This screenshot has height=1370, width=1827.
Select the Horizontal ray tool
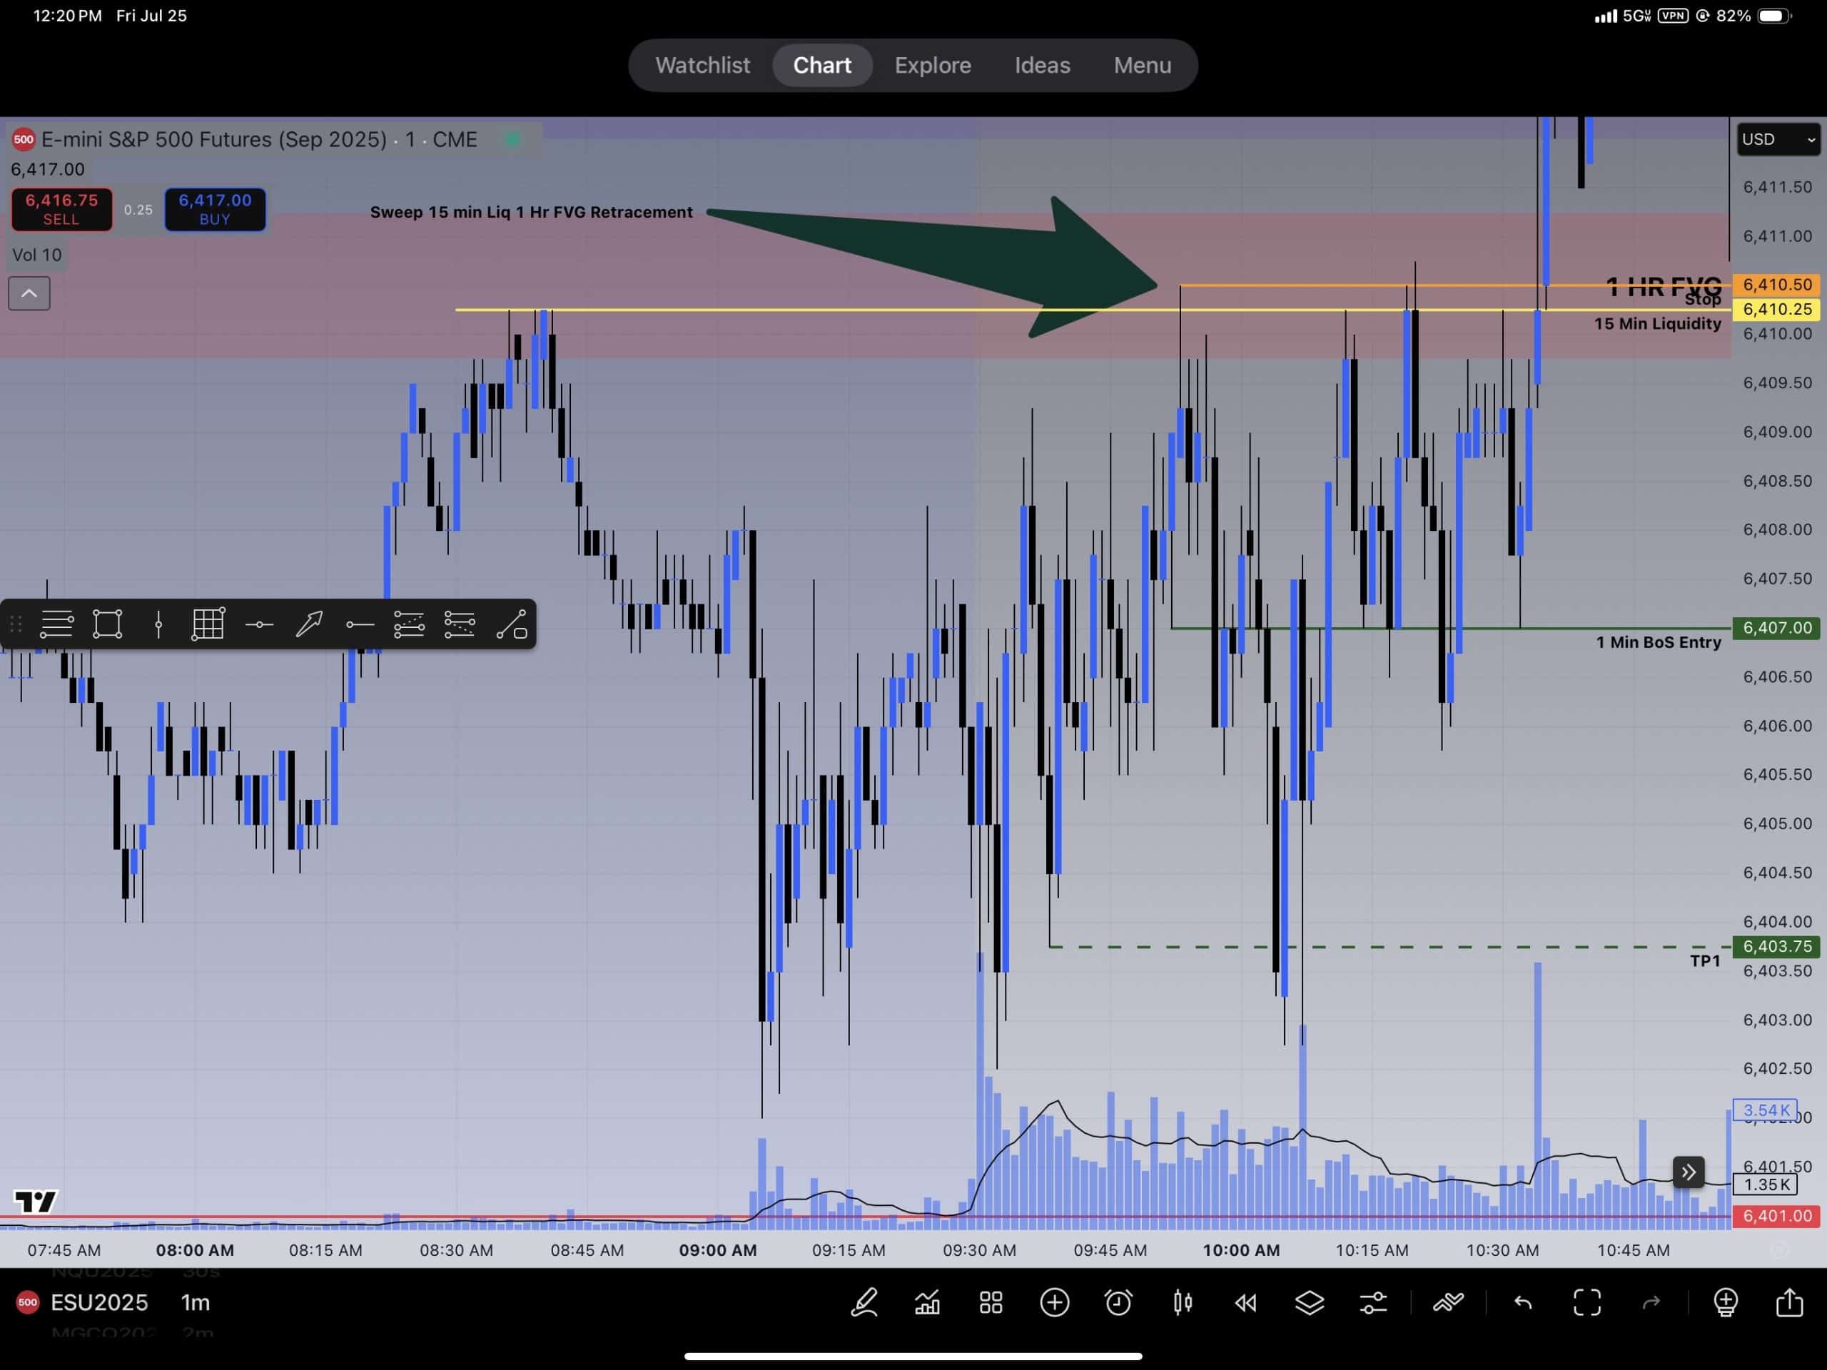[359, 625]
